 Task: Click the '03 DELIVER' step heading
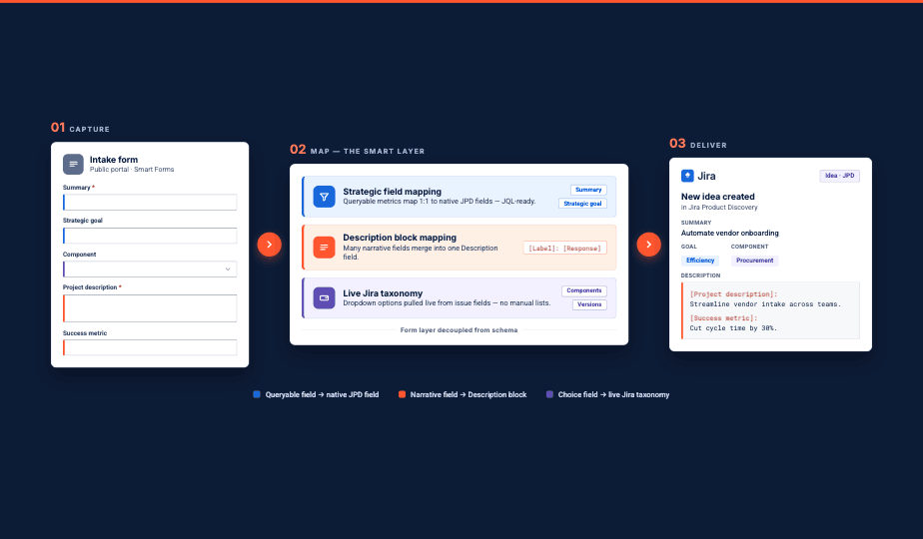tap(698, 144)
